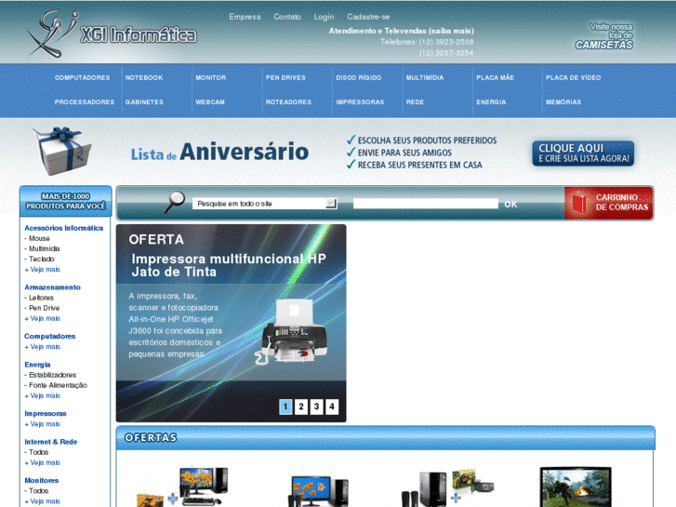Open the Pen Drives category
This screenshot has width=676, height=507.
click(x=285, y=77)
